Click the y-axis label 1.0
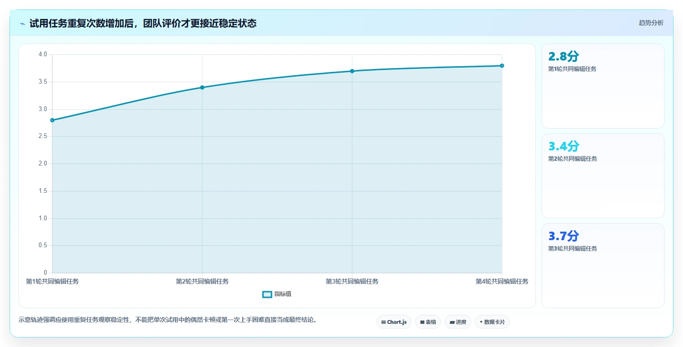 [x=43, y=218]
